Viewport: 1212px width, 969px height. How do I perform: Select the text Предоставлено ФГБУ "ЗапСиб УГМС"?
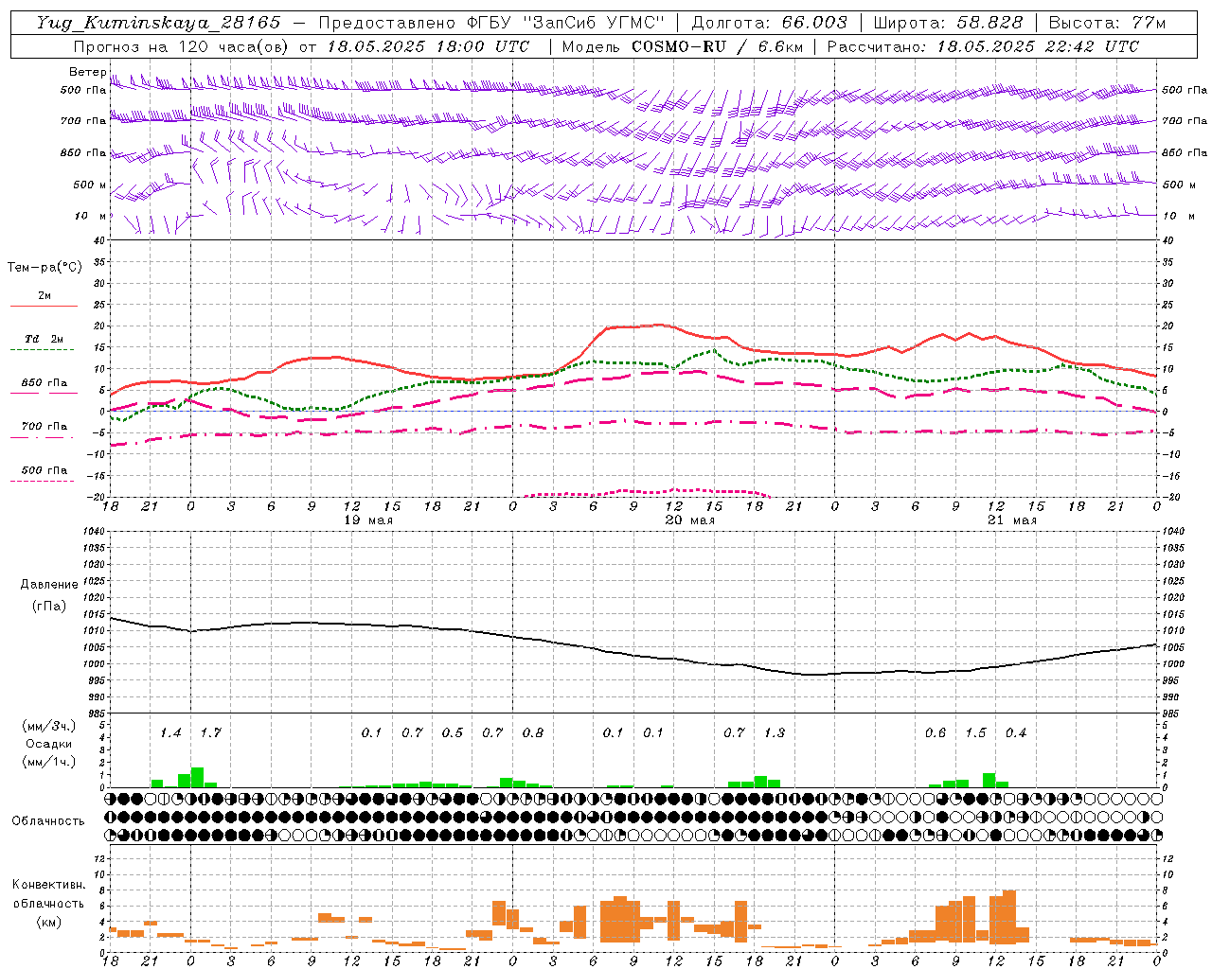tap(491, 23)
